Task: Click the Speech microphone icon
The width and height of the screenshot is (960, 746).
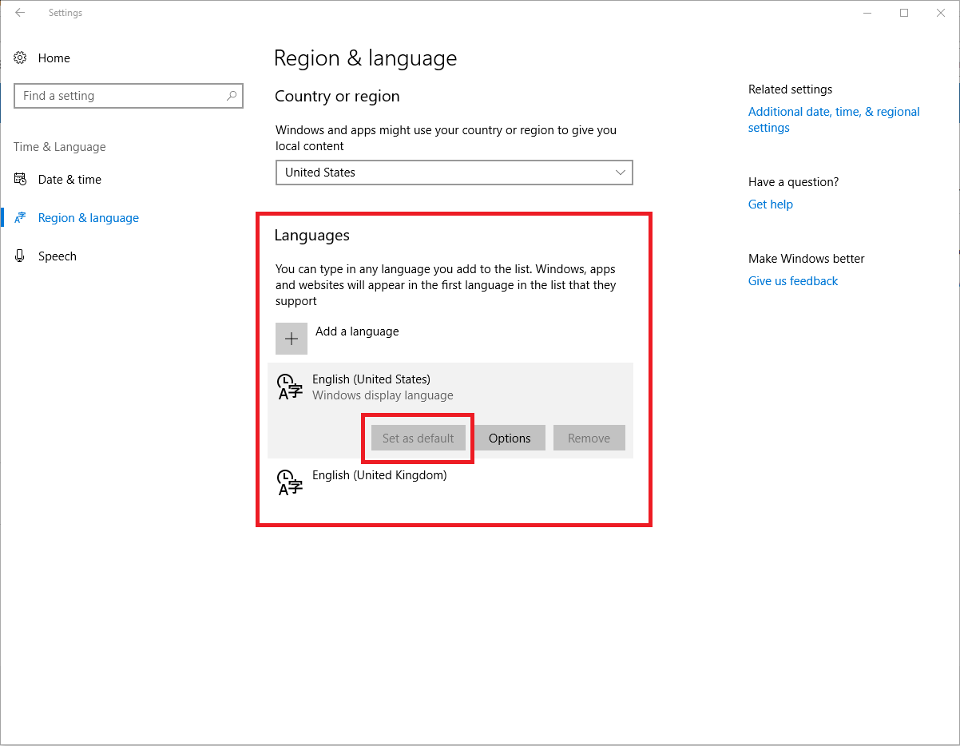Action: click(x=21, y=256)
